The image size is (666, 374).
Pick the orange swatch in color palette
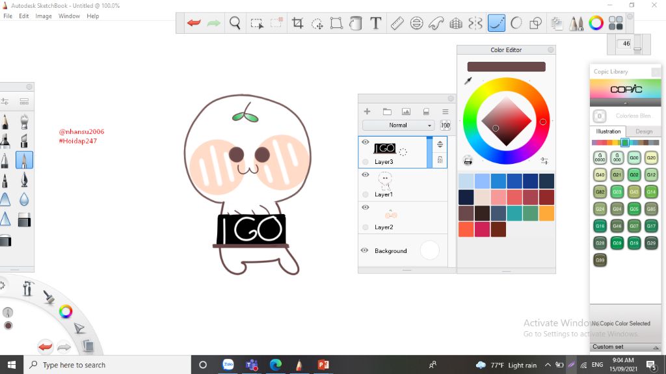(x=546, y=213)
